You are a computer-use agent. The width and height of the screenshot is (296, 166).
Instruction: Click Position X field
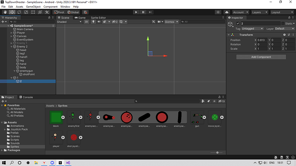tap(262, 40)
